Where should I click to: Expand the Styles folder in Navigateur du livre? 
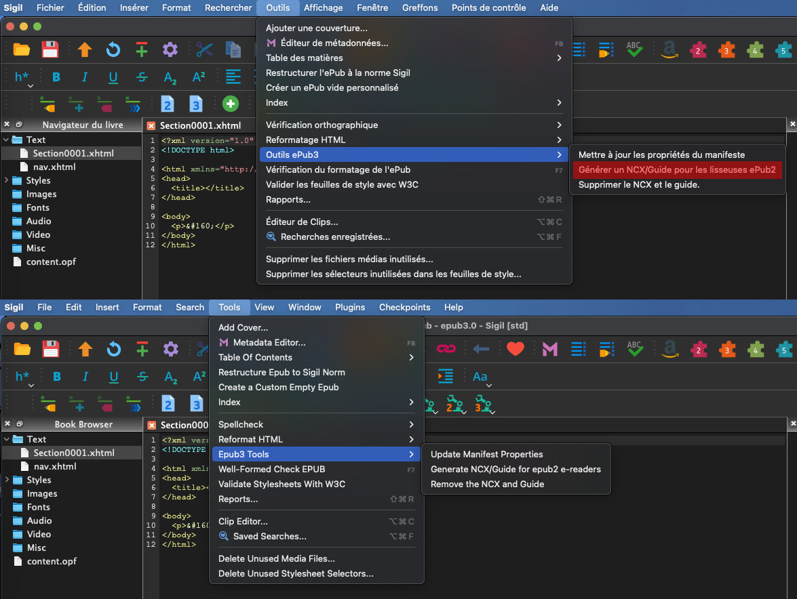[7, 180]
